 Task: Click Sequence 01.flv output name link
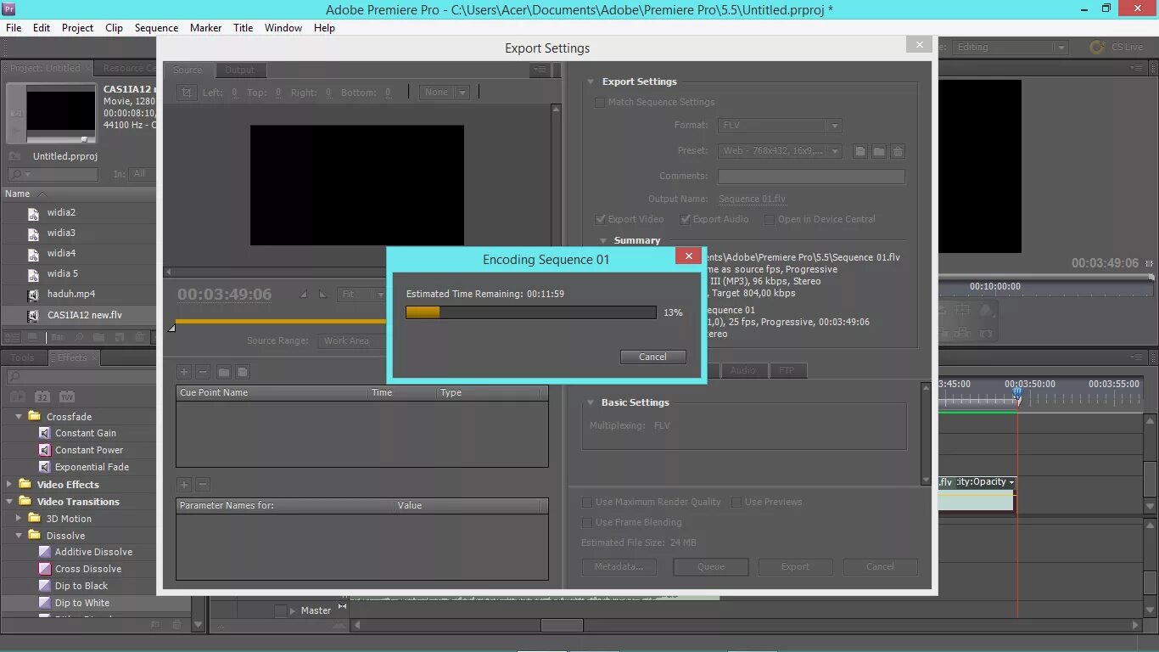pos(752,200)
